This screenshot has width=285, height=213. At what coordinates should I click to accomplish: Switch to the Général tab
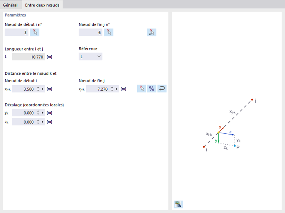[10, 5]
